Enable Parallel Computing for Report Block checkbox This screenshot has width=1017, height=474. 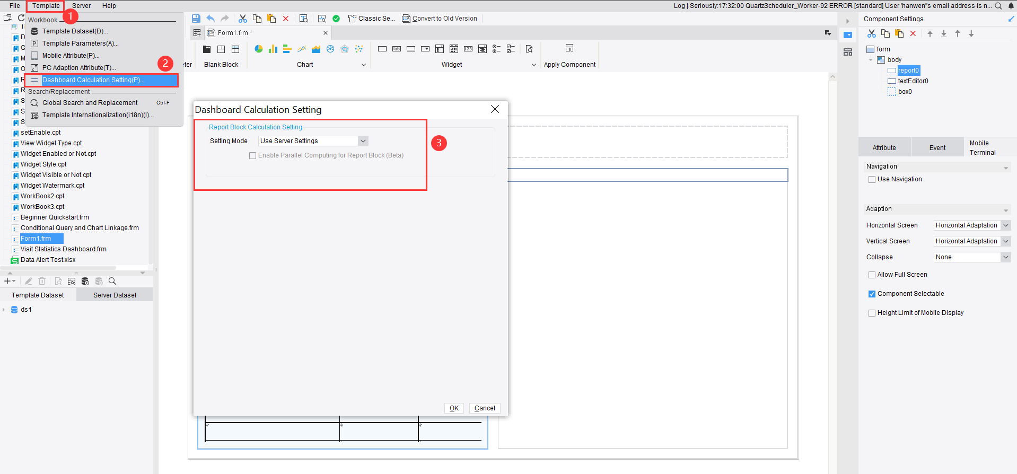click(253, 156)
